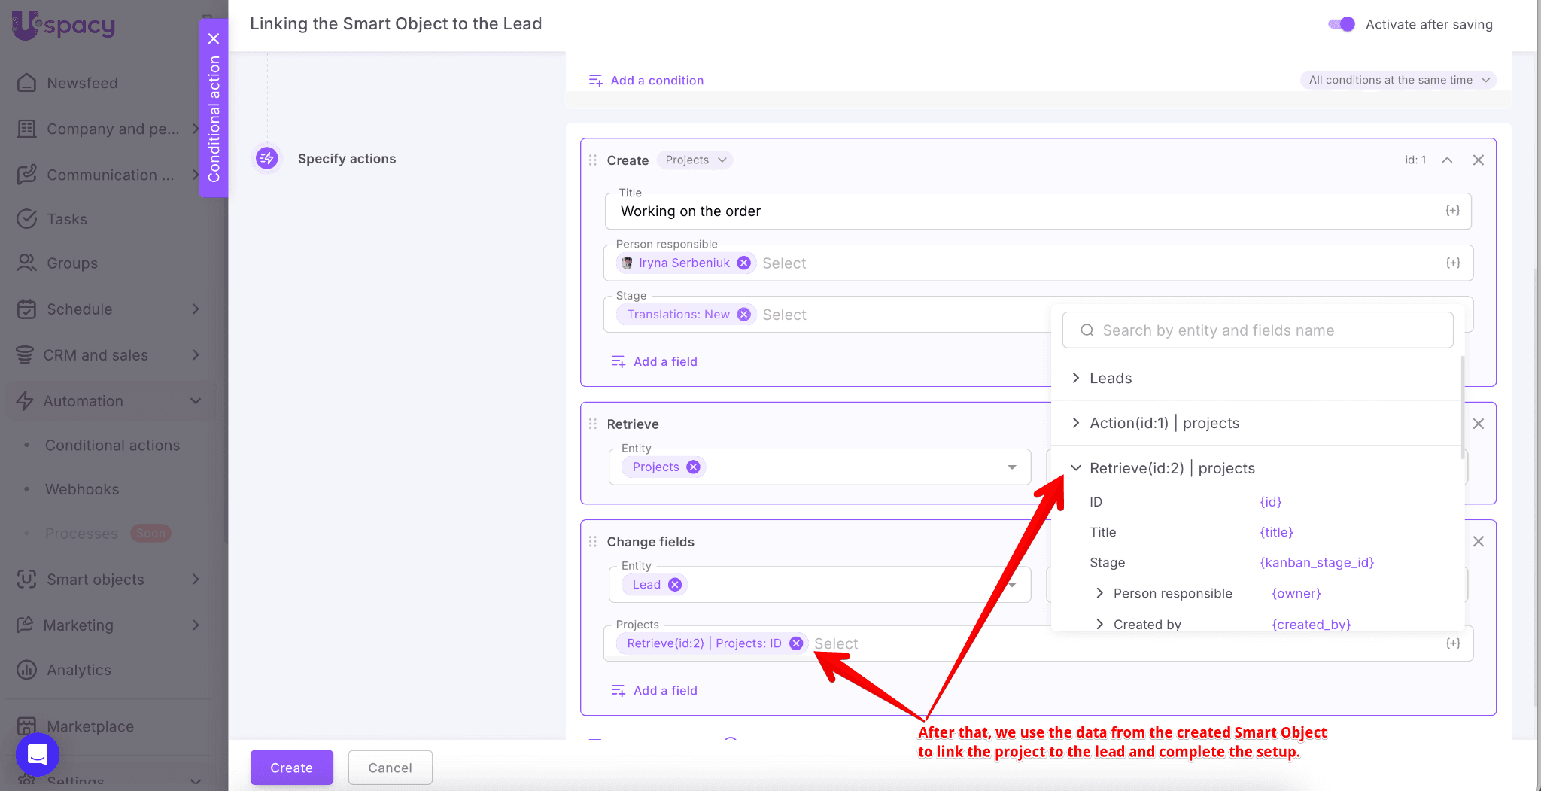Toggle the Activate after saving switch

pyautogui.click(x=1341, y=24)
